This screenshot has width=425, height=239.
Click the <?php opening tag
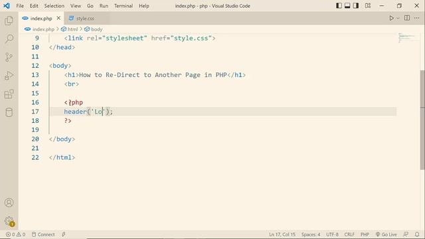point(74,102)
